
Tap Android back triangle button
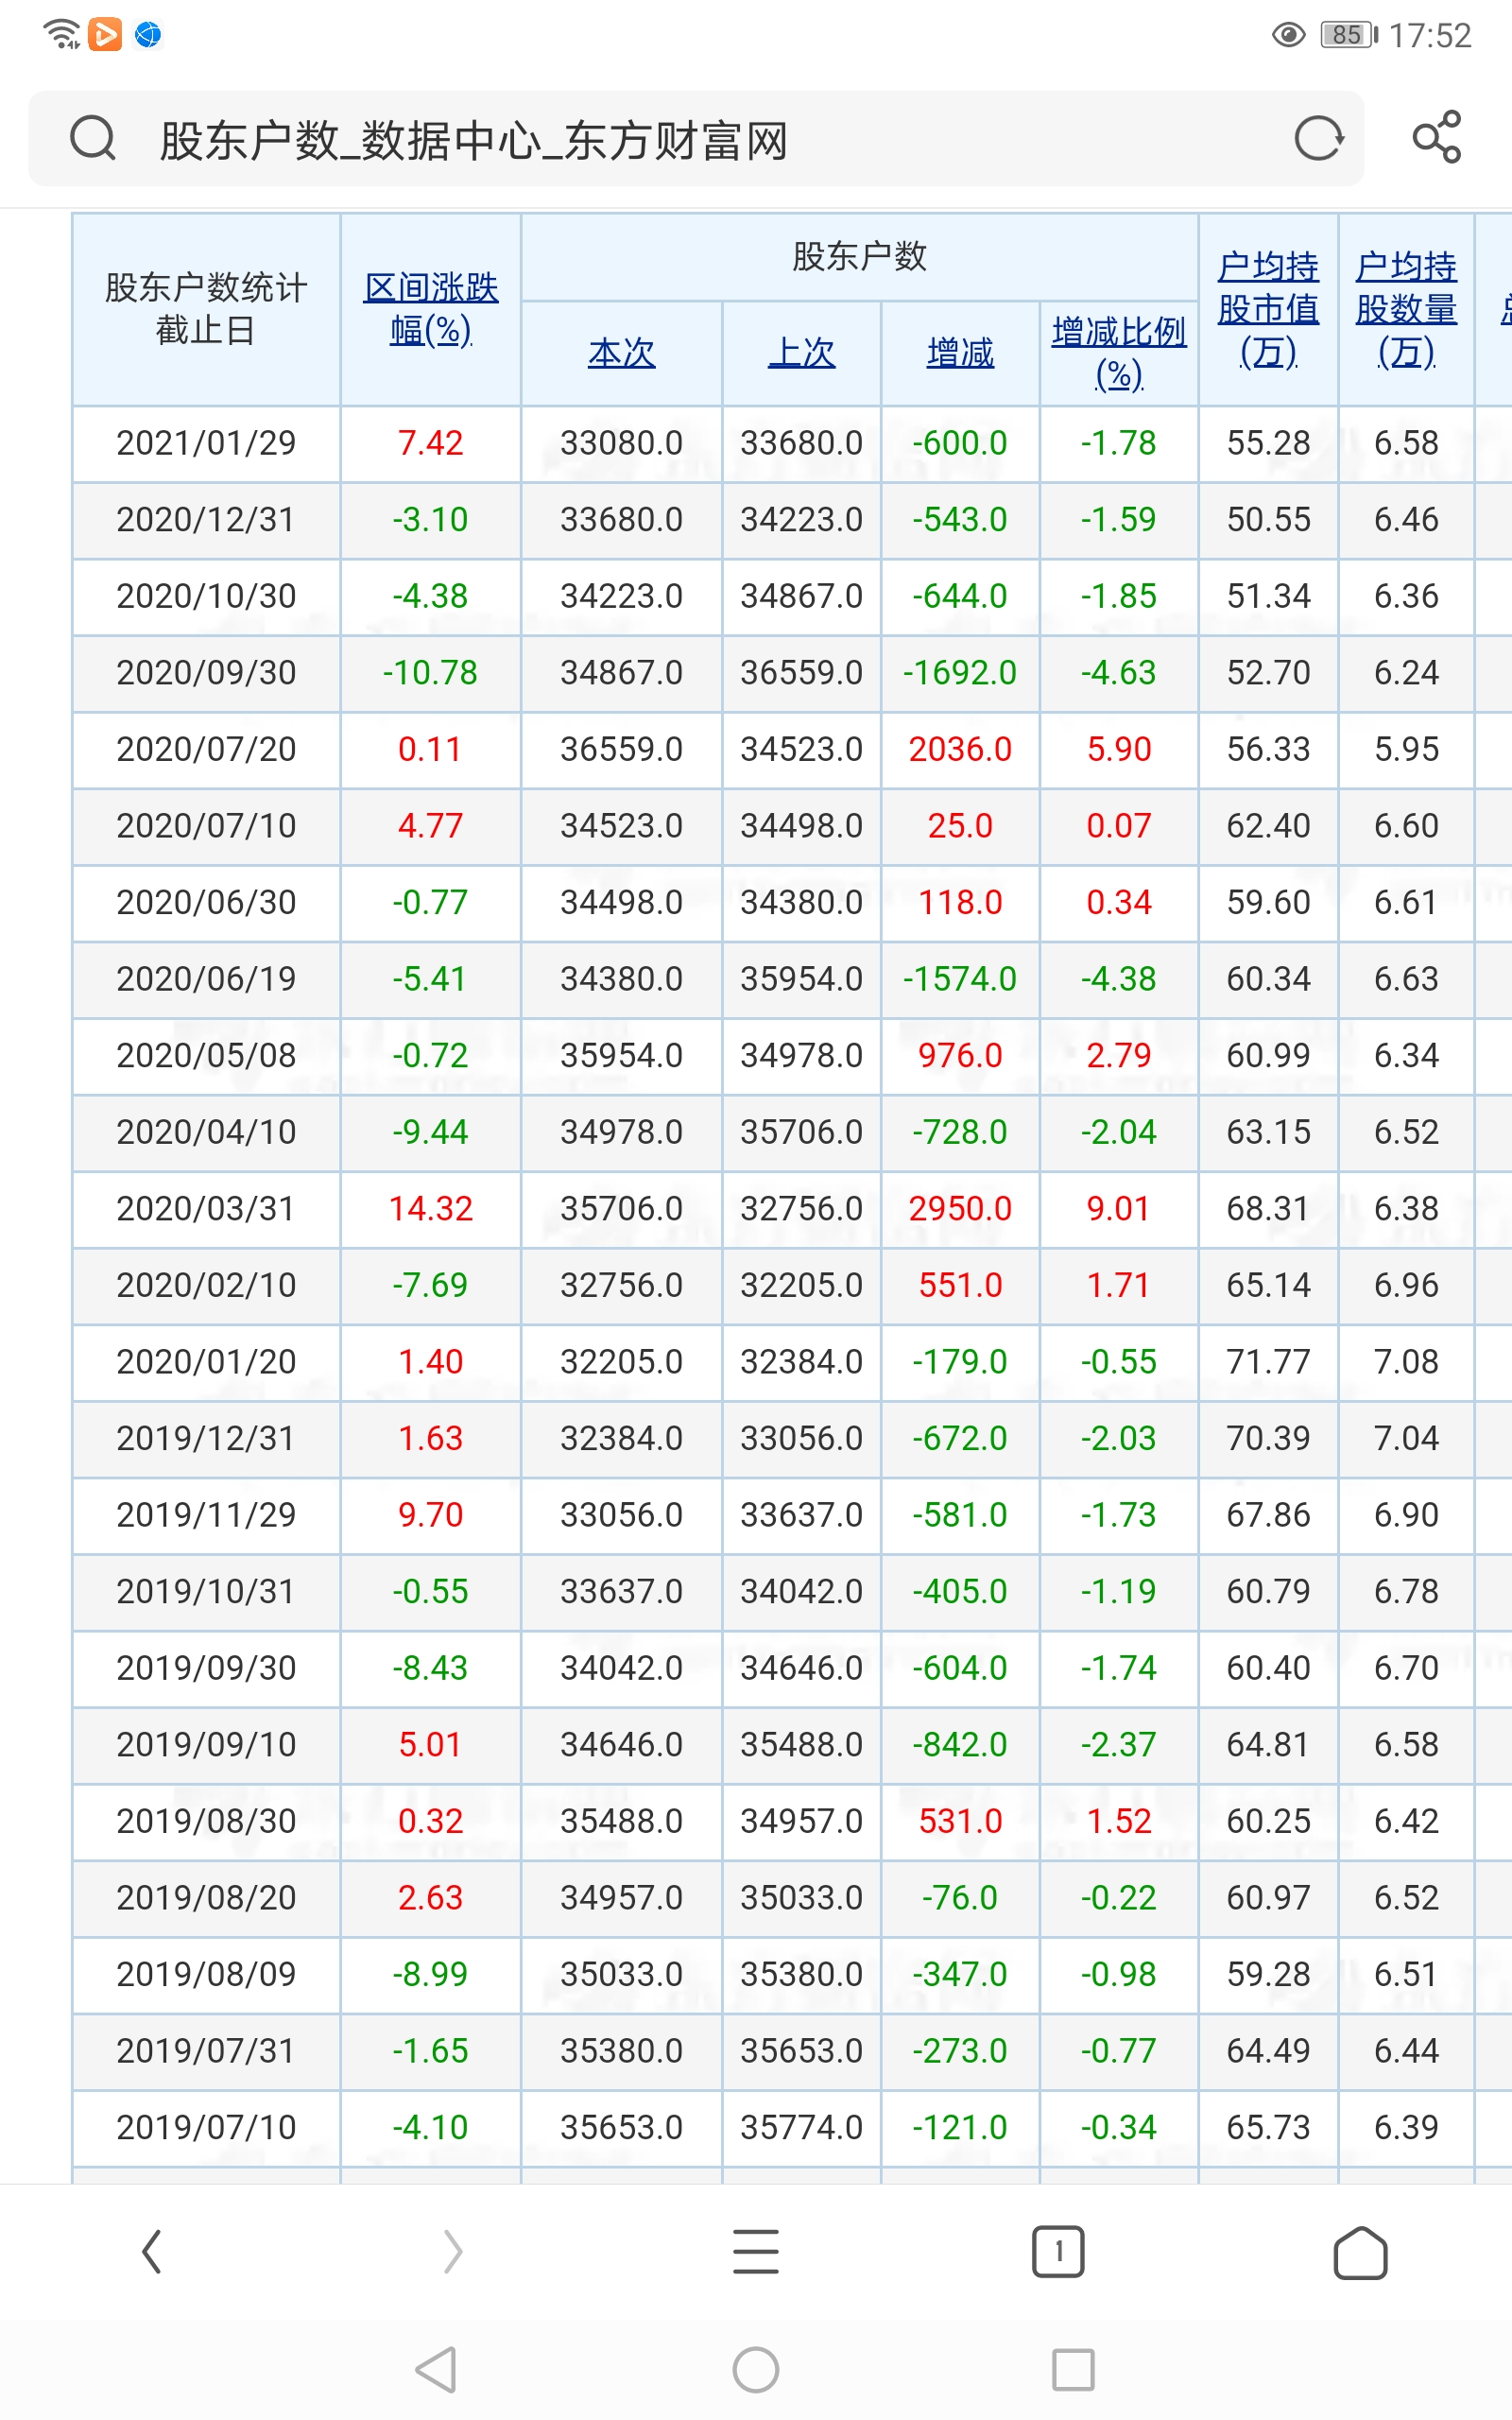click(x=437, y=2369)
